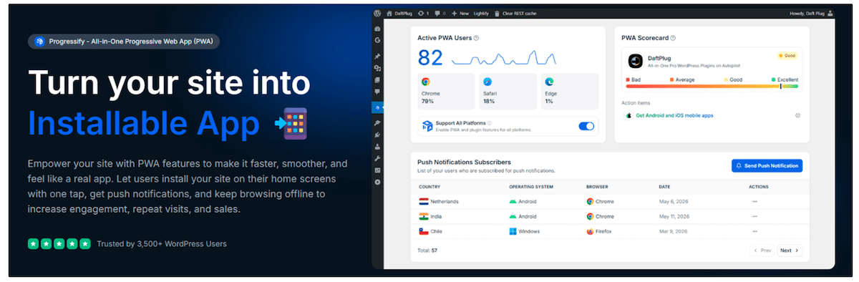Screen dimensions: 859x282
Task: Click the DATE column header
Action: 665,187
